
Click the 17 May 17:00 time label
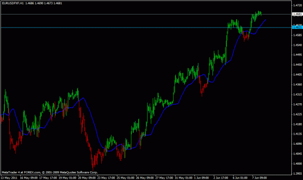[48, 178]
